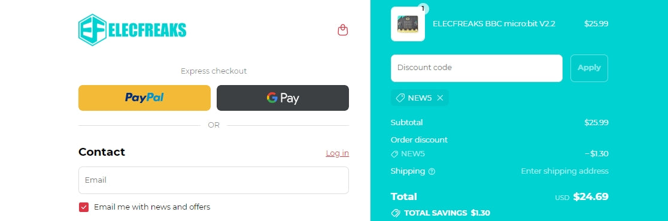668x221 pixels.
Task: Pay with Google Pay button
Action: tap(283, 98)
